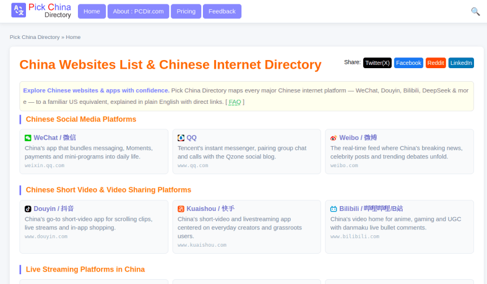This screenshot has width=487, height=284.
Task: Click the QQ description about Qzone social blog
Action: click(242, 153)
